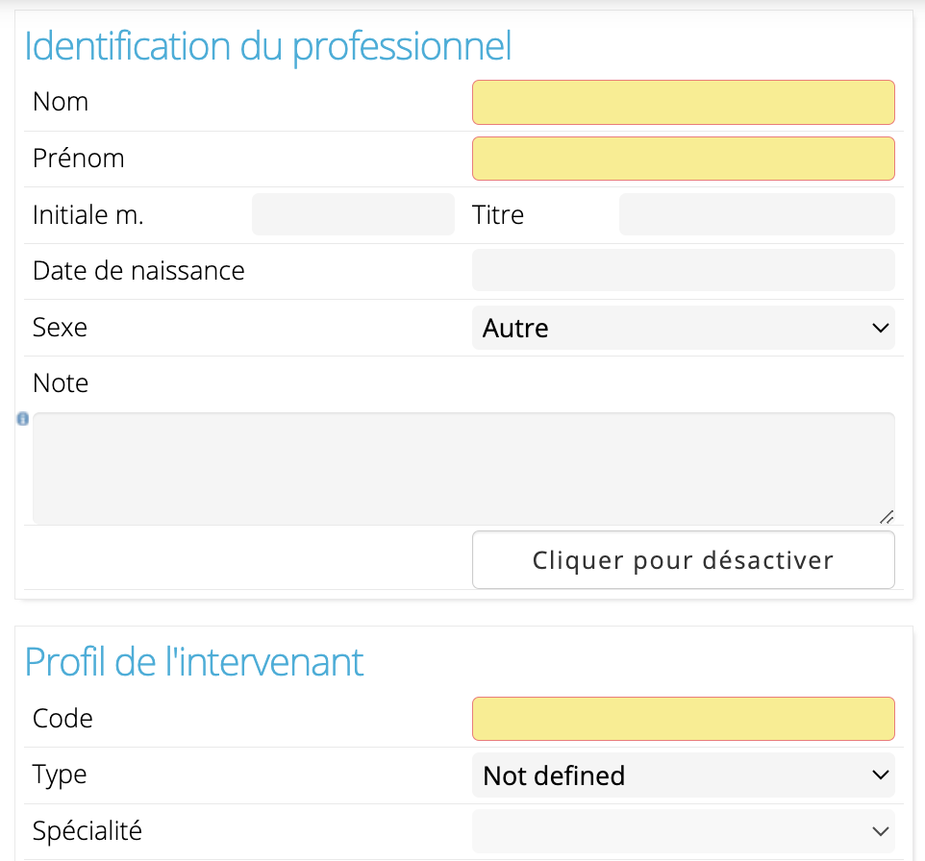Open the Sexe dropdown showing Autre

pyautogui.click(x=683, y=328)
